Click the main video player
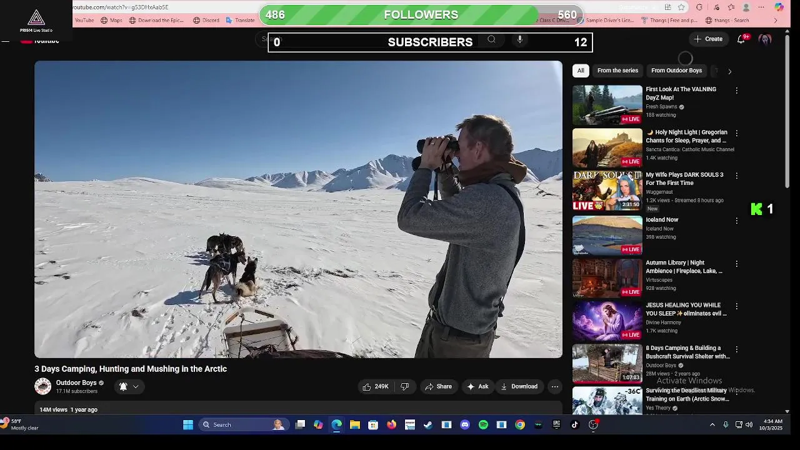 (298, 209)
